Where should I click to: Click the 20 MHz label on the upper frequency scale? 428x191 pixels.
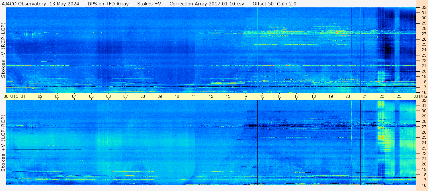coord(423,71)
